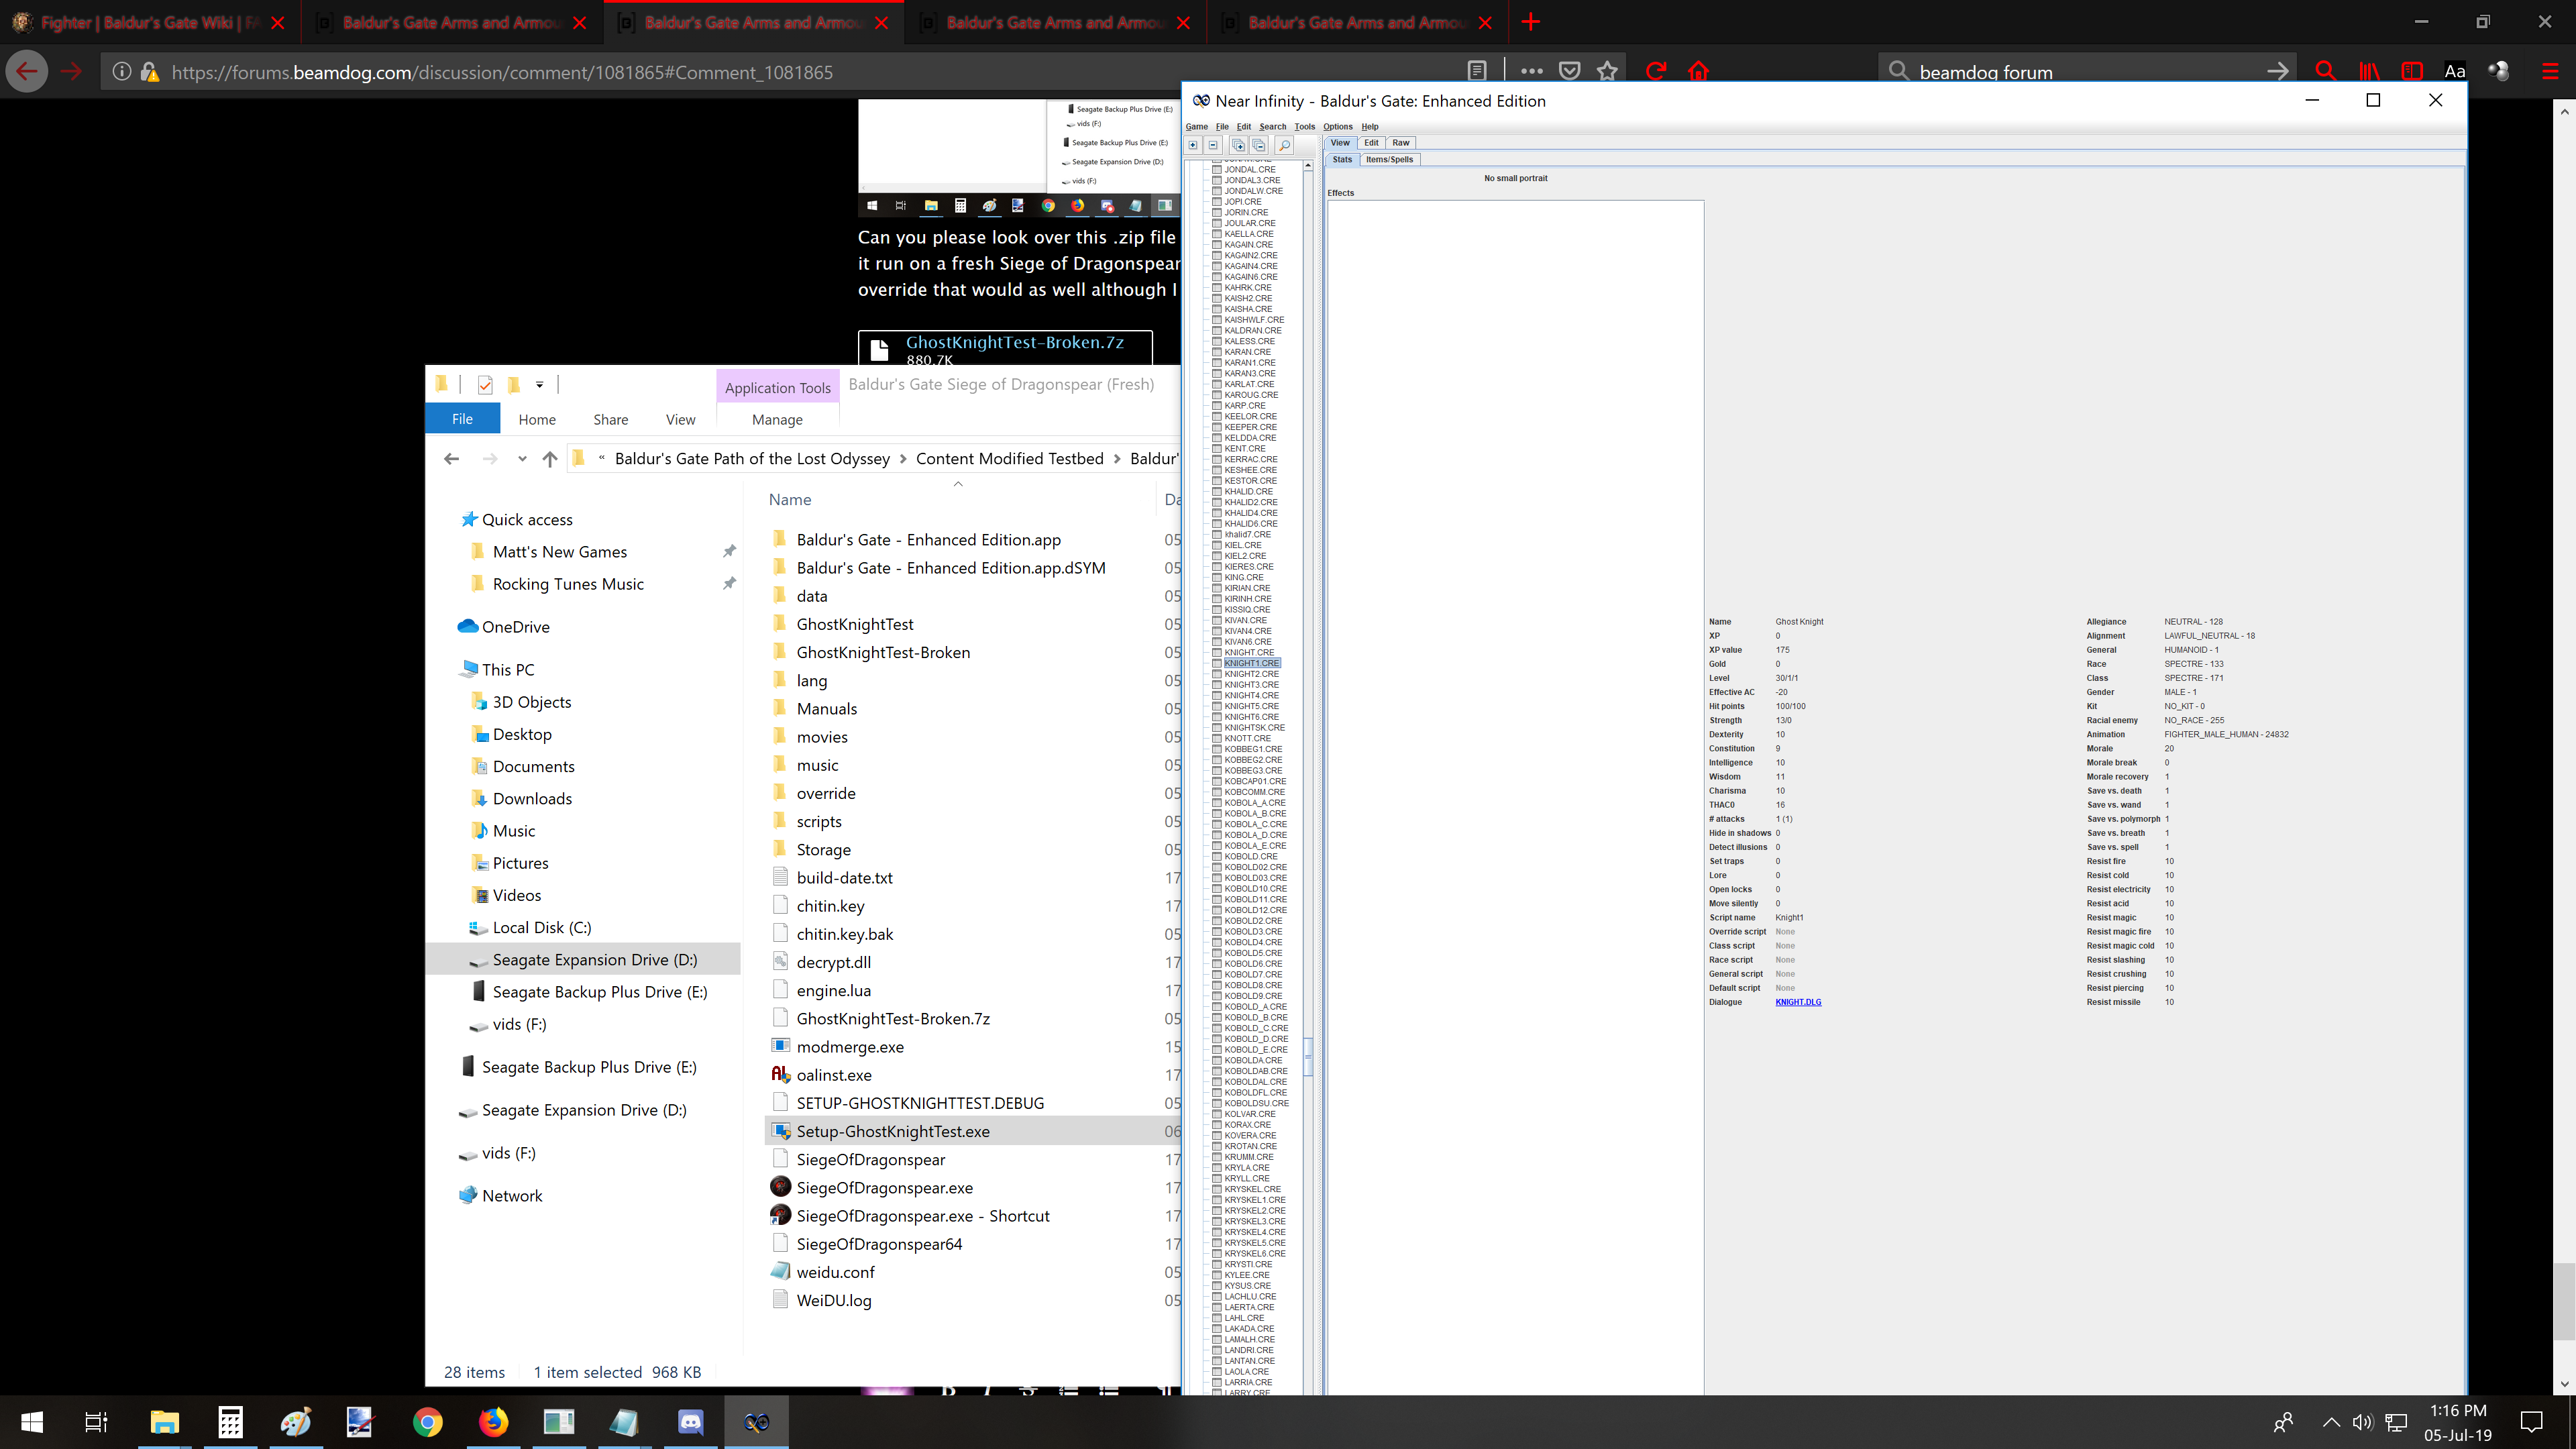
Task: Click the Name column sort chevron in Explorer
Action: pyautogui.click(x=958, y=484)
